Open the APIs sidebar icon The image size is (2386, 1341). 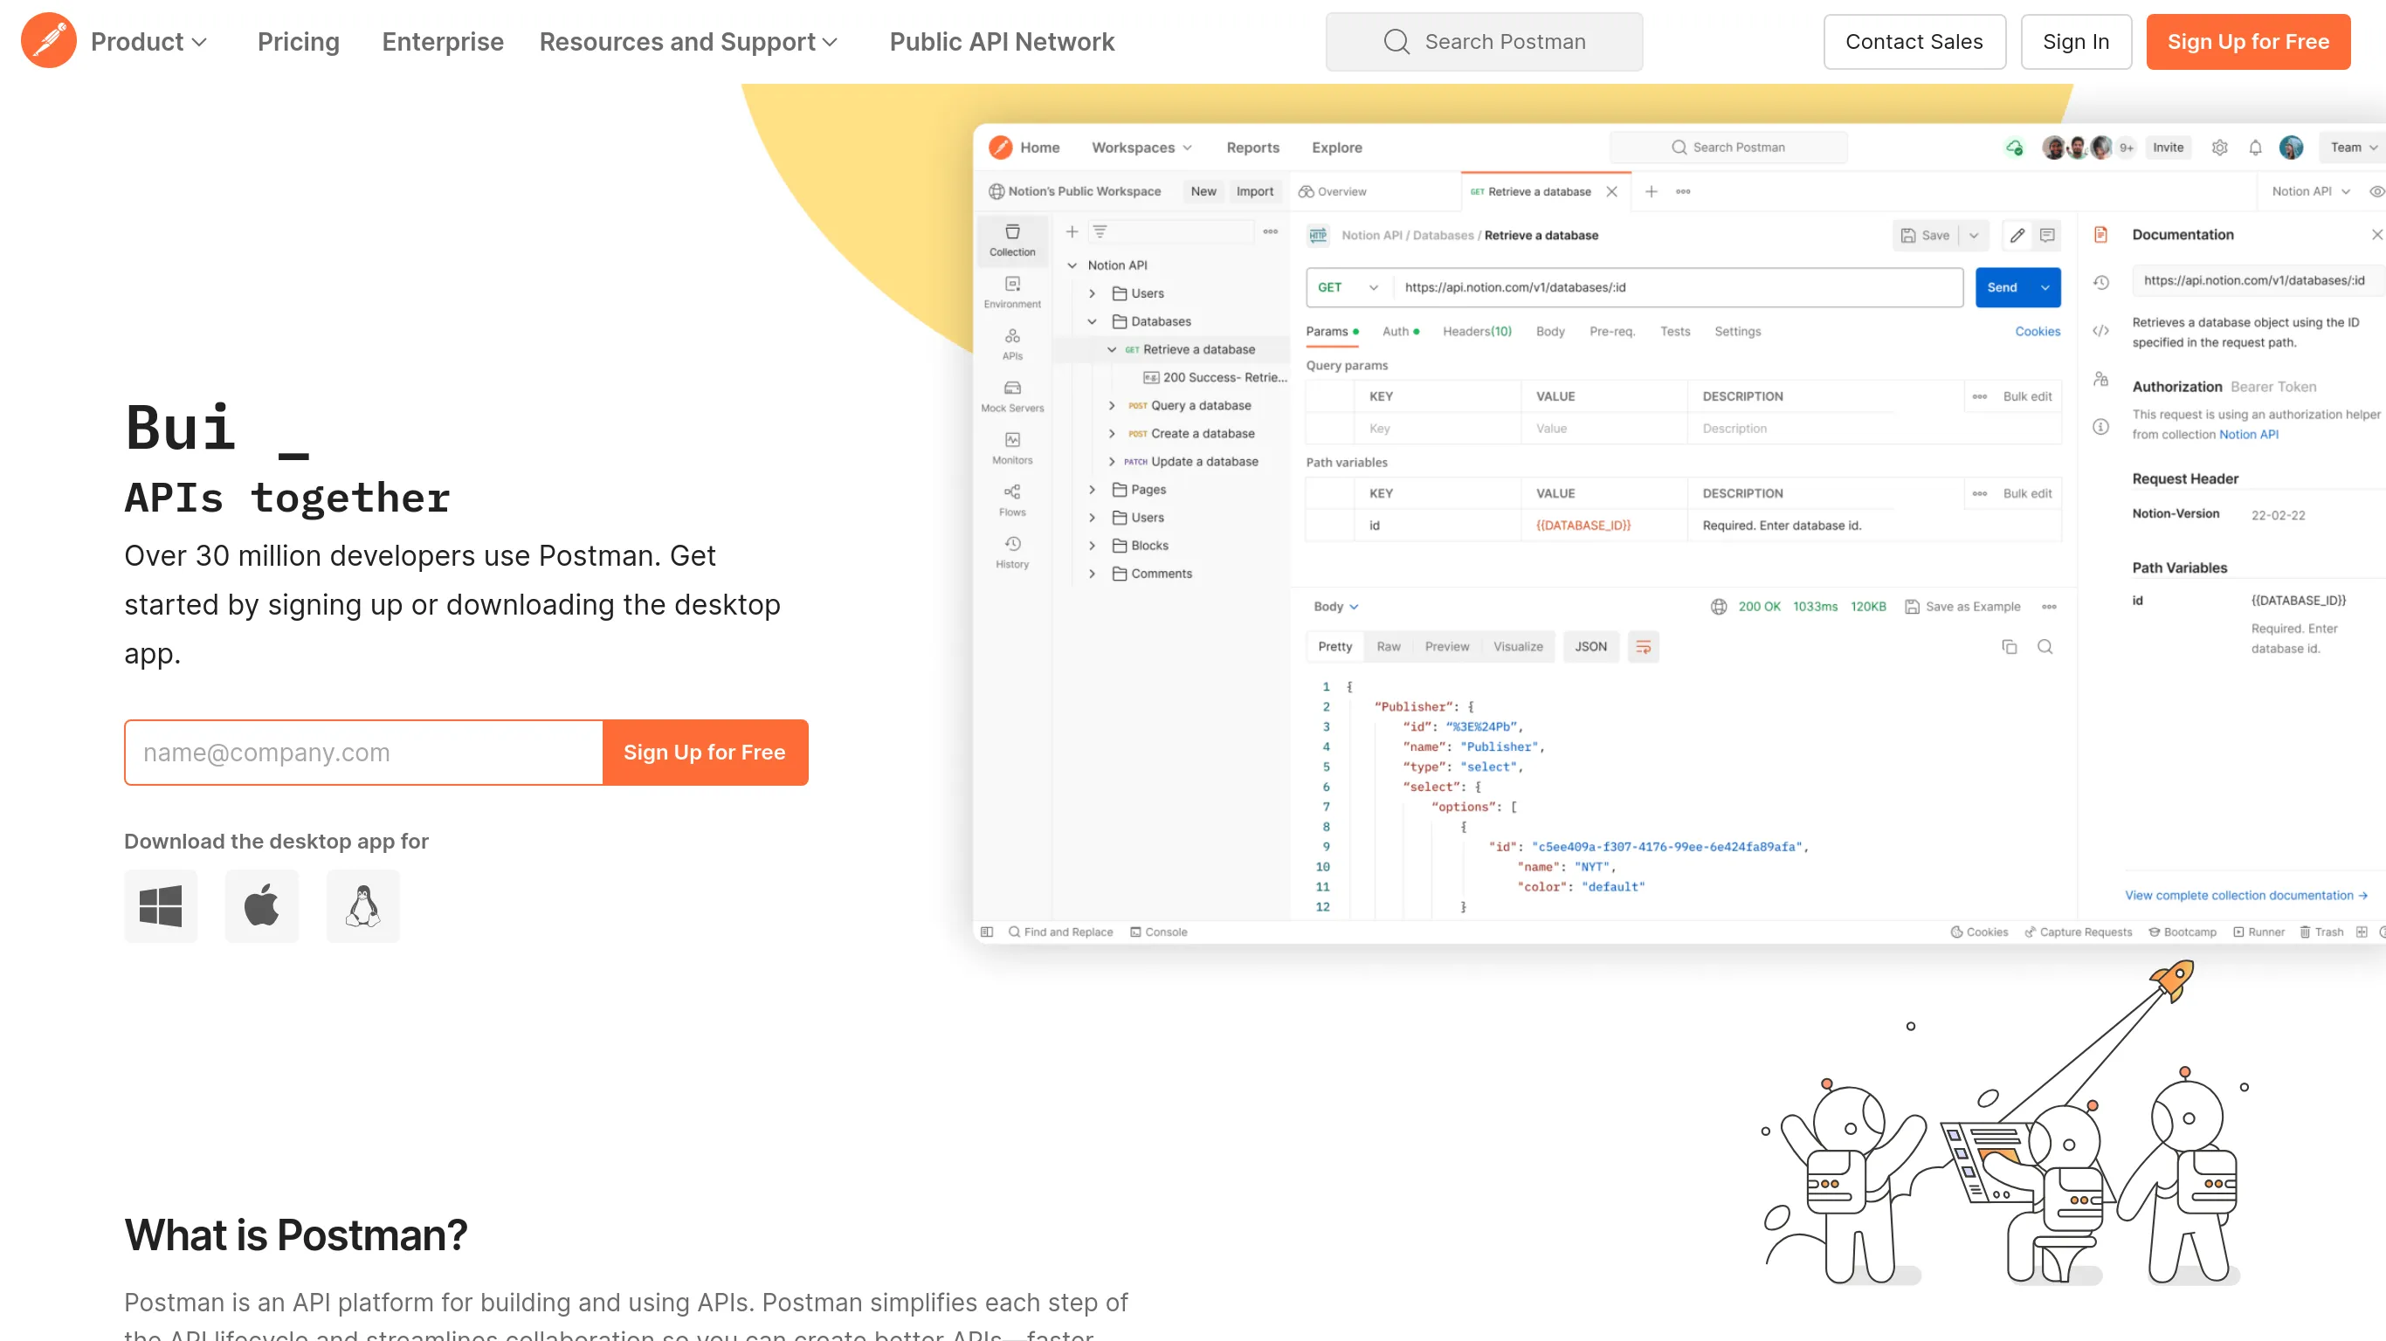point(1011,344)
